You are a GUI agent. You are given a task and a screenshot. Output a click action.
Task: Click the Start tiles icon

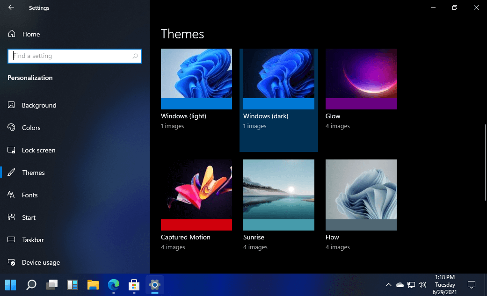(11, 217)
